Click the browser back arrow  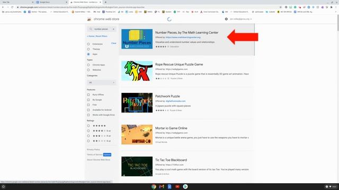click(x=3, y=7)
